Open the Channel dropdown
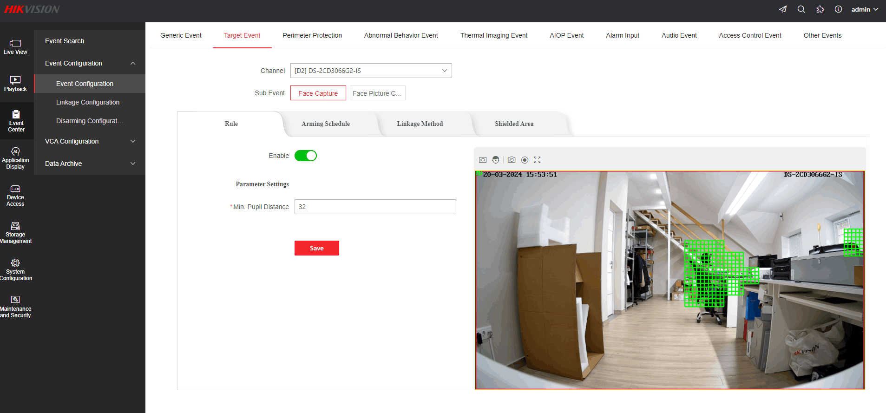The height and width of the screenshot is (413, 886). [x=371, y=71]
